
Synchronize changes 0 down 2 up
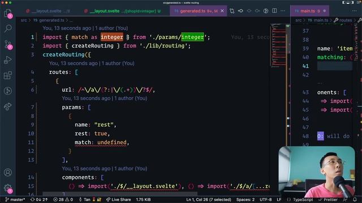[39, 200]
